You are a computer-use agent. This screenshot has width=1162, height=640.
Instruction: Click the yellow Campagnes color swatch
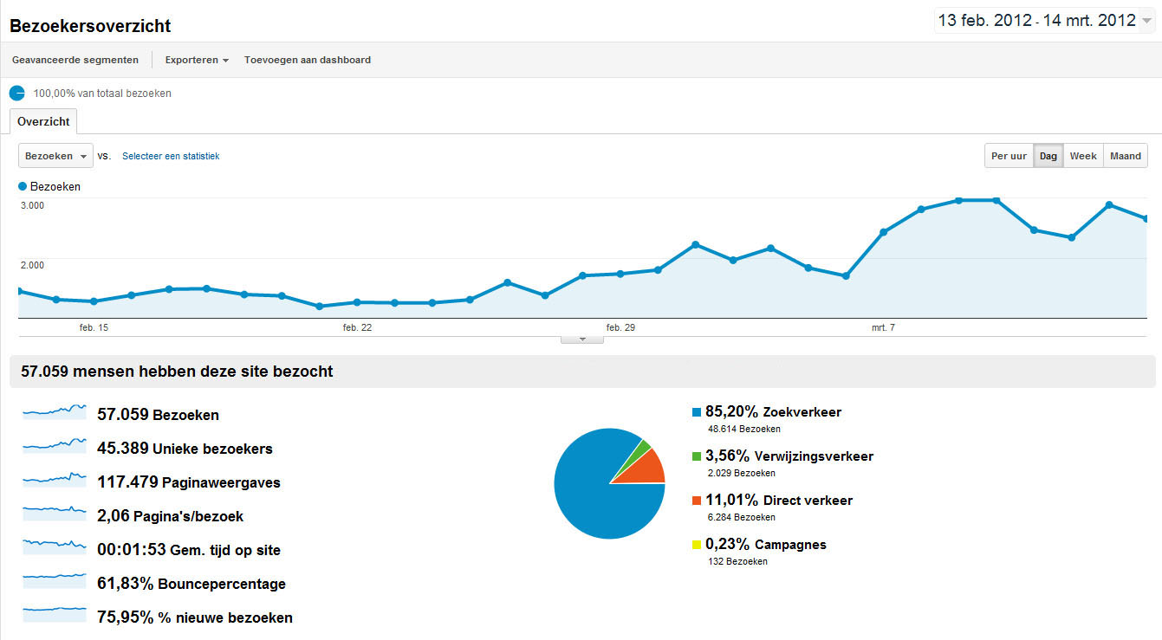point(697,545)
